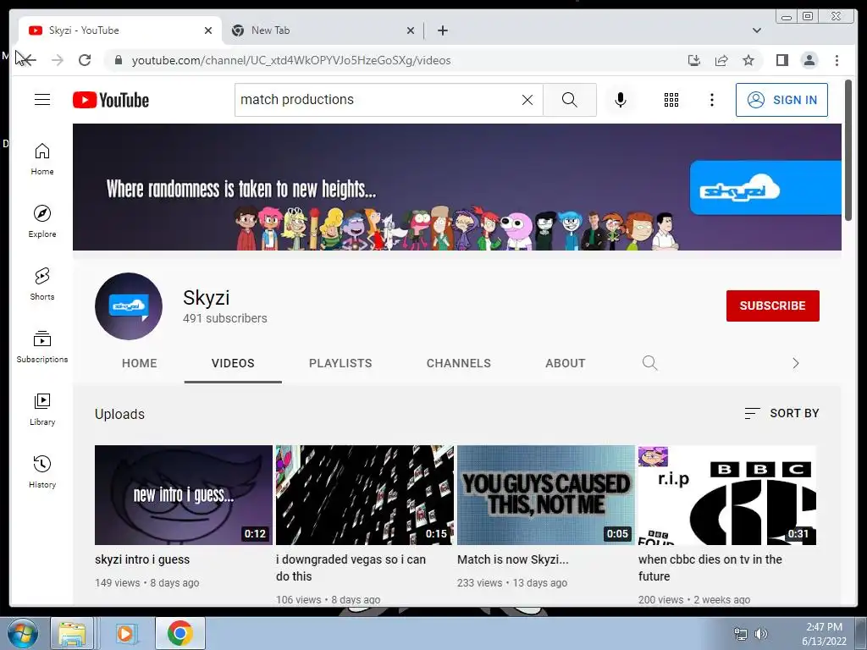This screenshot has width=867, height=650.
Task: Open 'when cbbc dies on tv' title
Action: point(710,568)
